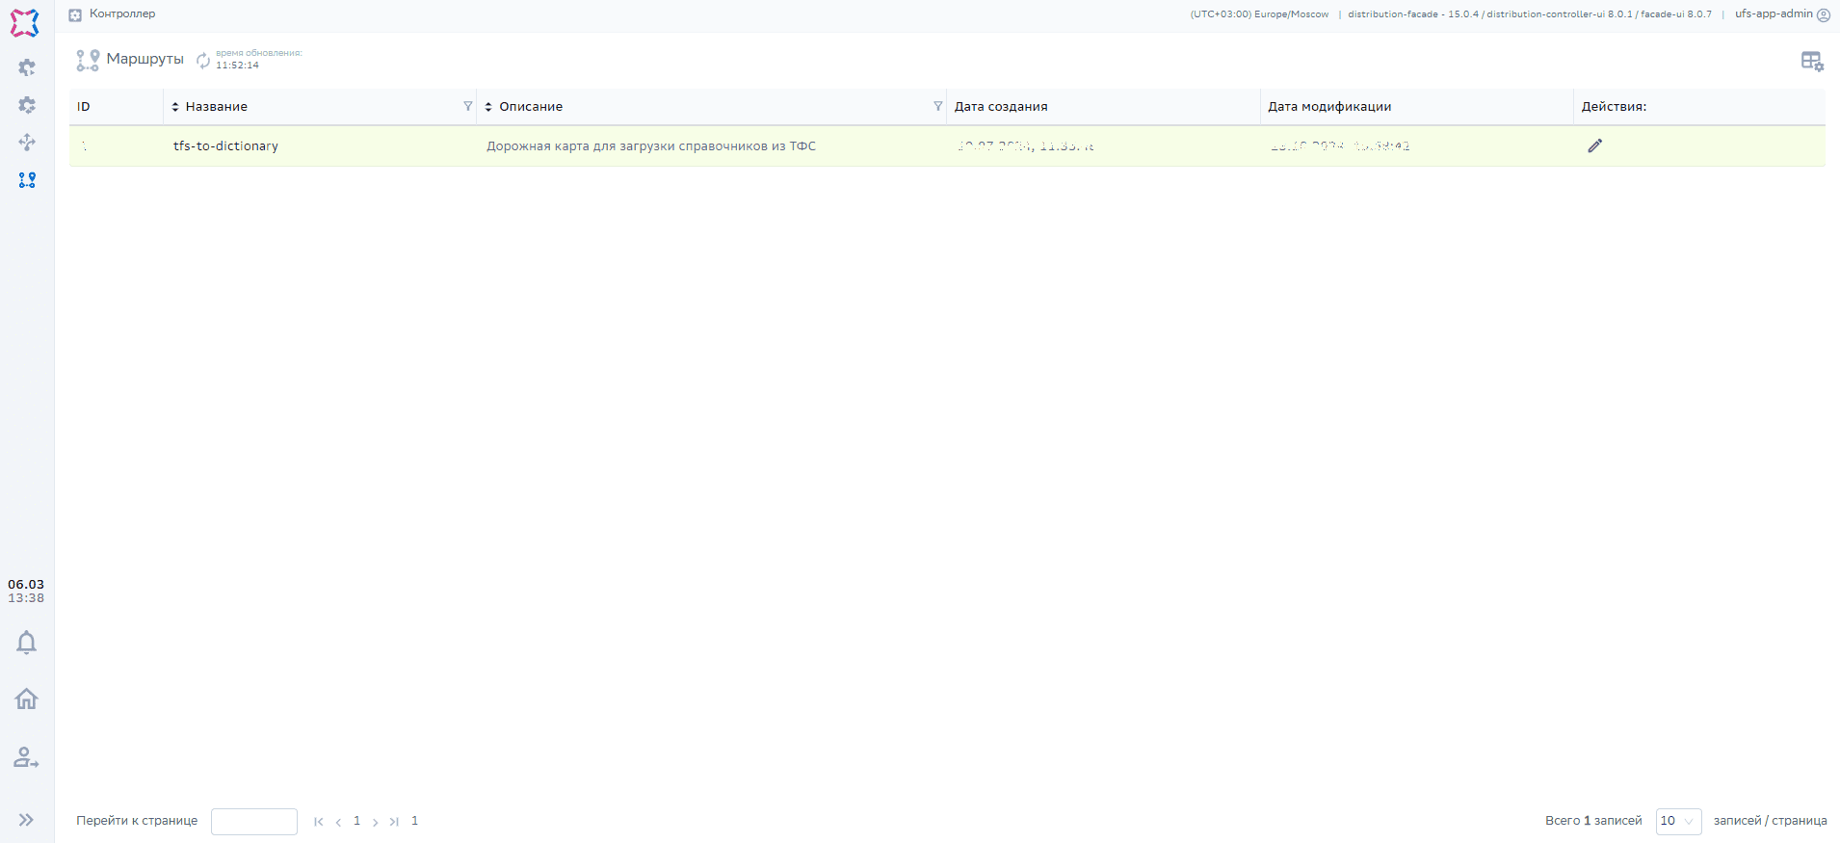The height and width of the screenshot is (843, 1840).
Task: Open filter for Название column
Action: 467,107
